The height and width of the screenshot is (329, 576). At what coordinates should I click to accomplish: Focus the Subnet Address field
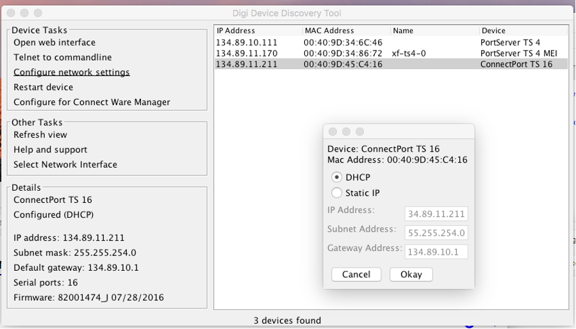(x=436, y=232)
